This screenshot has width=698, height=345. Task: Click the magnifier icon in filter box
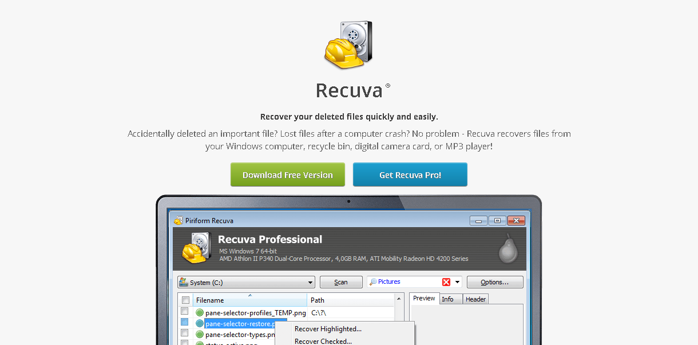coord(373,282)
